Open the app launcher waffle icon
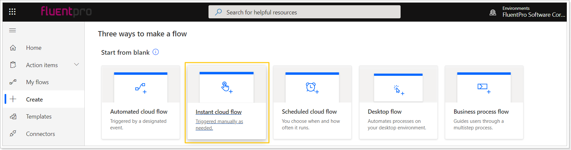Image resolution: width=571 pixels, height=150 pixels. [x=12, y=12]
